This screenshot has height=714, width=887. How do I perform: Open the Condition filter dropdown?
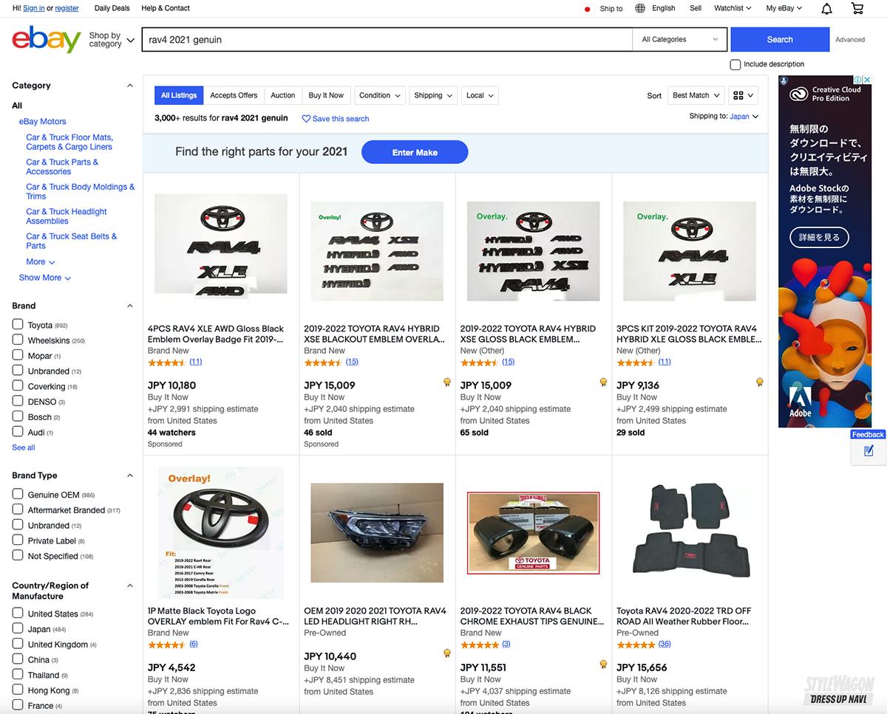coord(380,95)
